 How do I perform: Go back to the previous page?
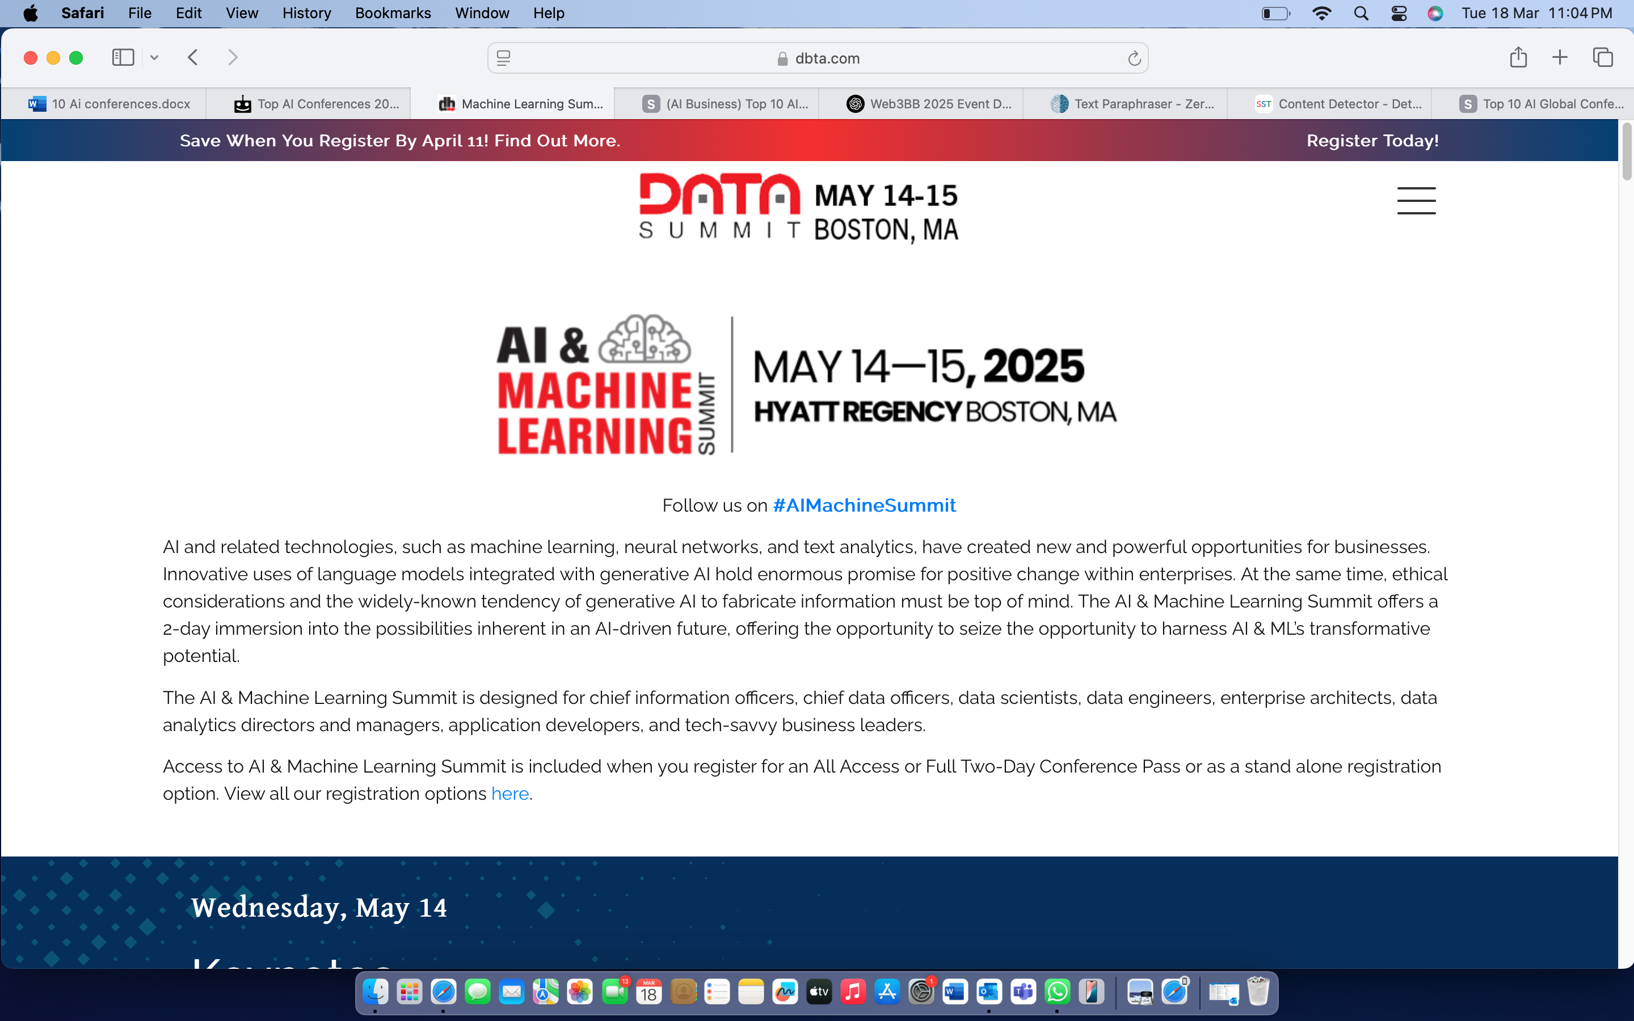(x=193, y=57)
